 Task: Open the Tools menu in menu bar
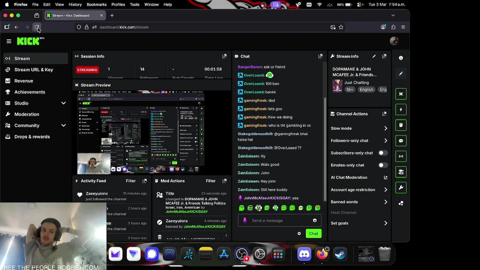134,4
